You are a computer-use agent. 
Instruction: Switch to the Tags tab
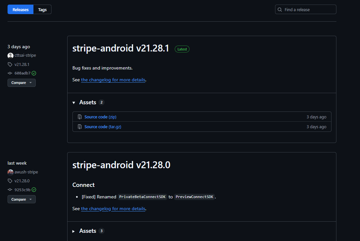(42, 10)
